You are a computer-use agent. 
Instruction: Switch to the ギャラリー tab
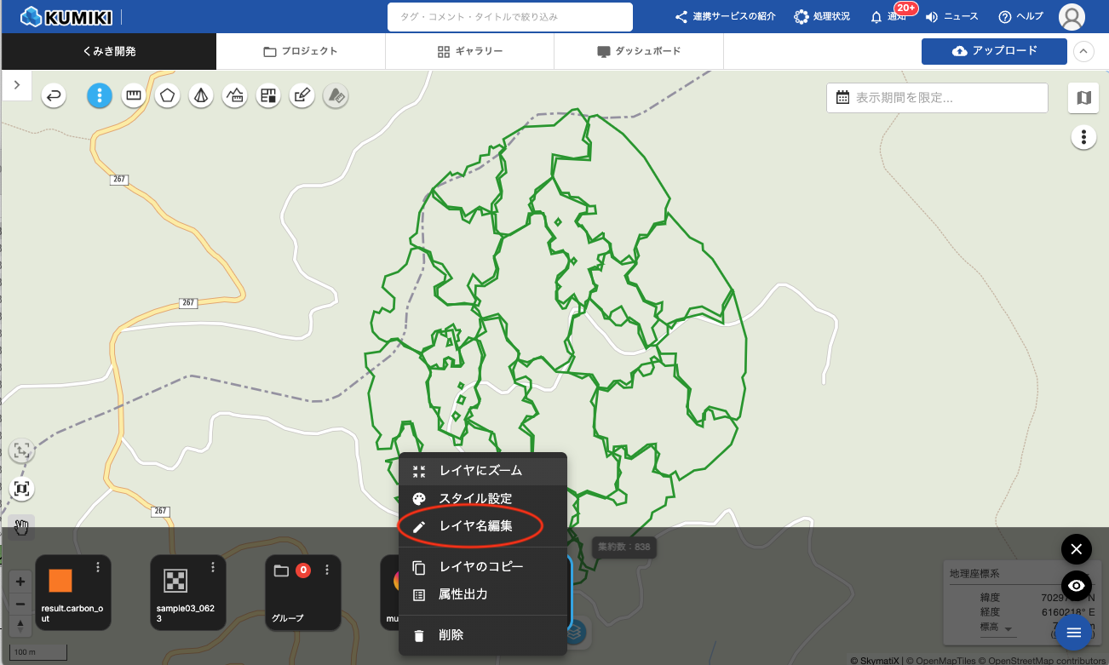(x=469, y=51)
